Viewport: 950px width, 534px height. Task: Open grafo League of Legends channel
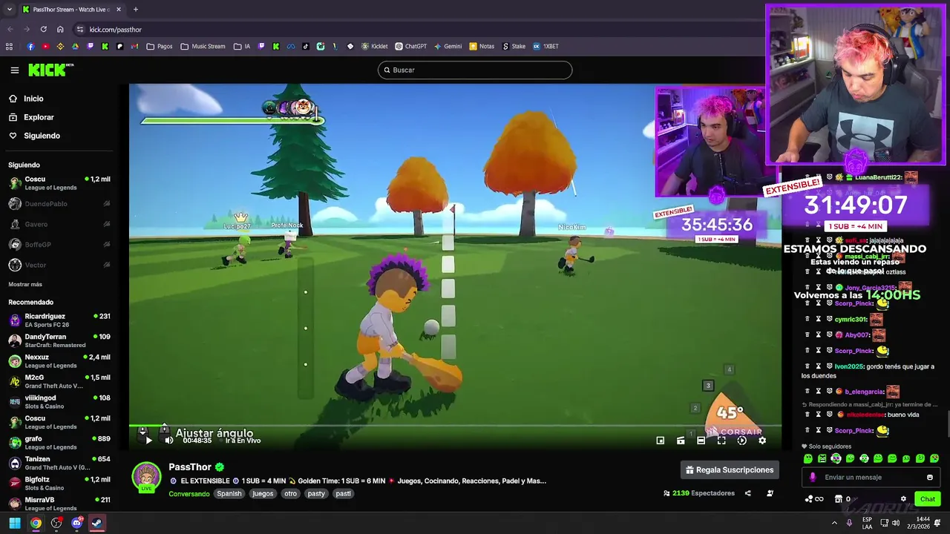click(59, 443)
